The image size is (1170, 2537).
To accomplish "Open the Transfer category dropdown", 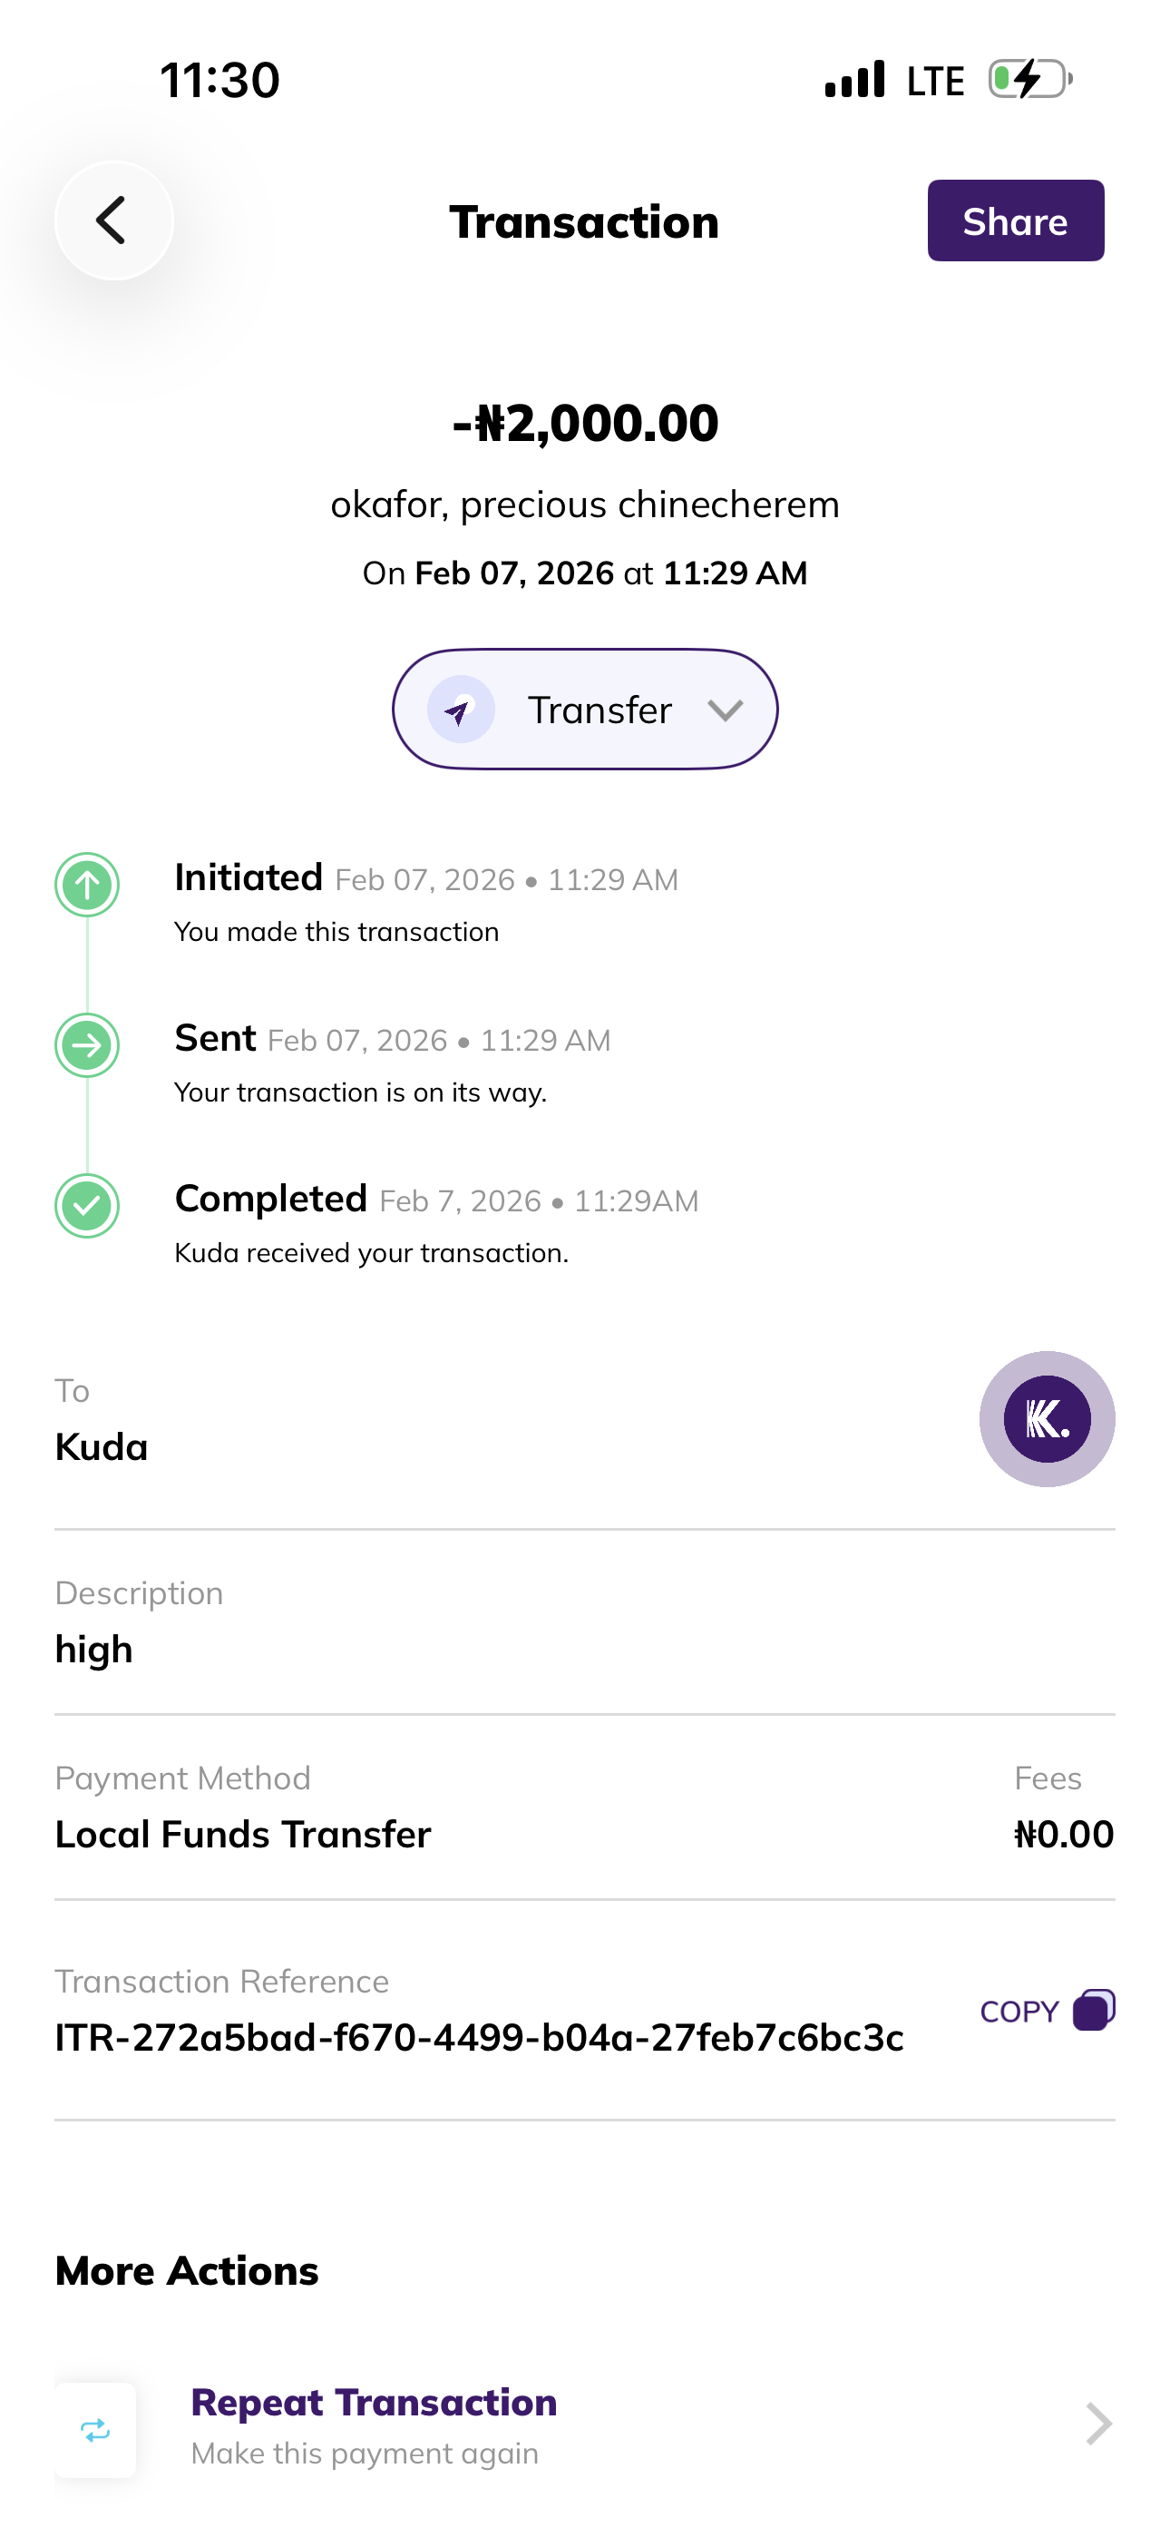I will [585, 709].
